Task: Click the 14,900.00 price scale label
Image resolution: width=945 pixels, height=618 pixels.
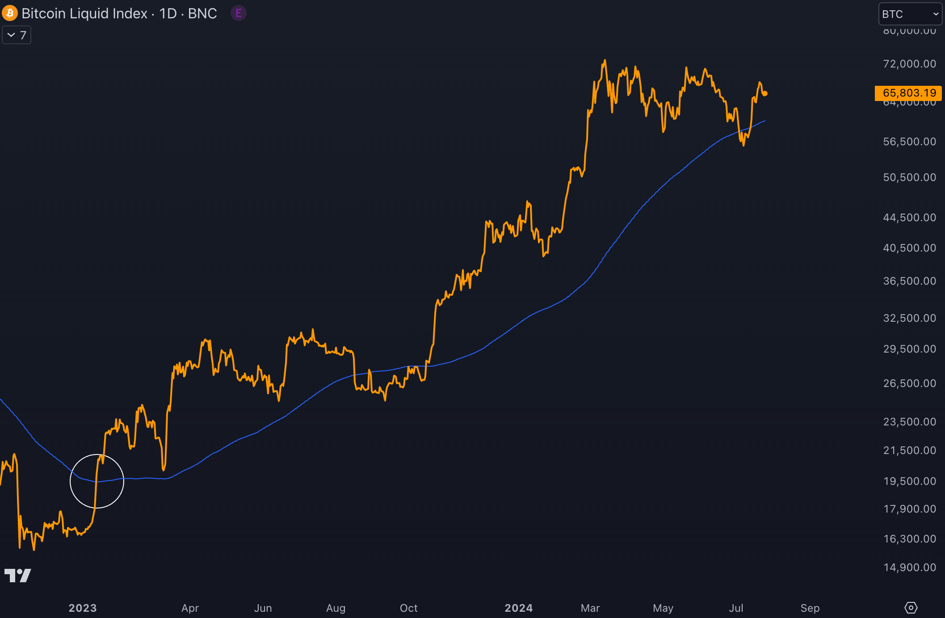Action: click(x=909, y=568)
